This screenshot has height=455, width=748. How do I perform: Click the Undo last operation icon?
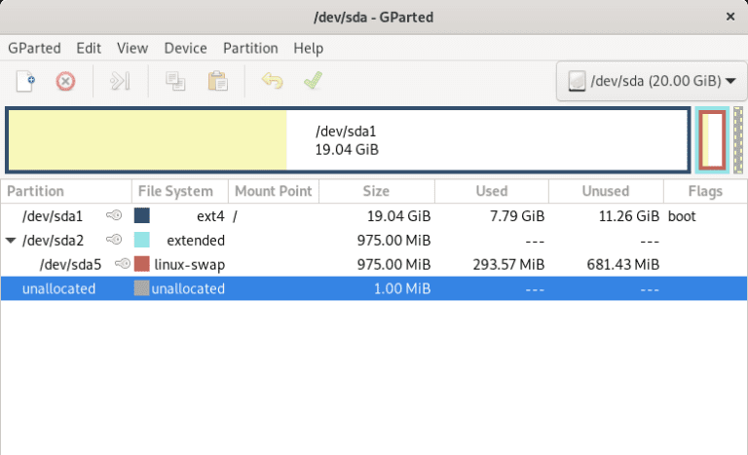pos(272,82)
